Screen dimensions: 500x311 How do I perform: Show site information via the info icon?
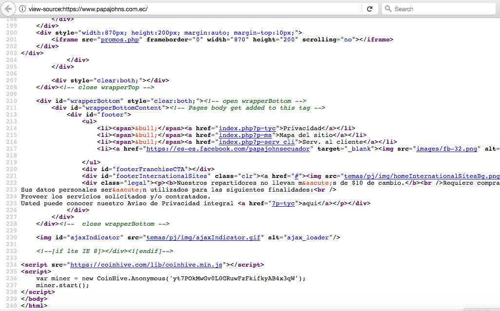[x=22, y=9]
